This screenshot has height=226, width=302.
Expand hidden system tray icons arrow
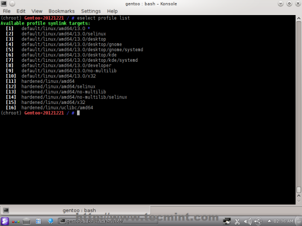click(x=269, y=221)
